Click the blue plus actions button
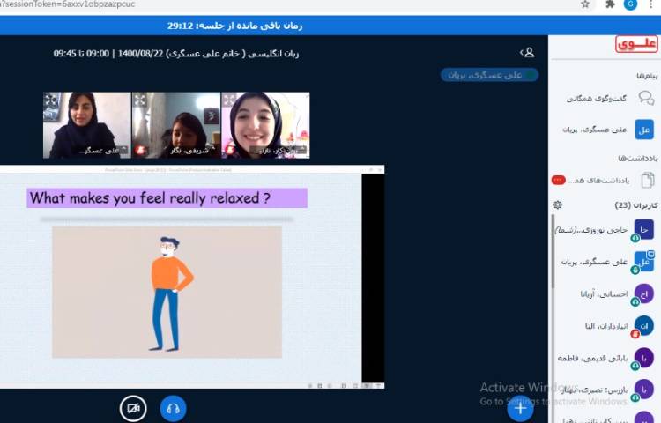 [520, 407]
